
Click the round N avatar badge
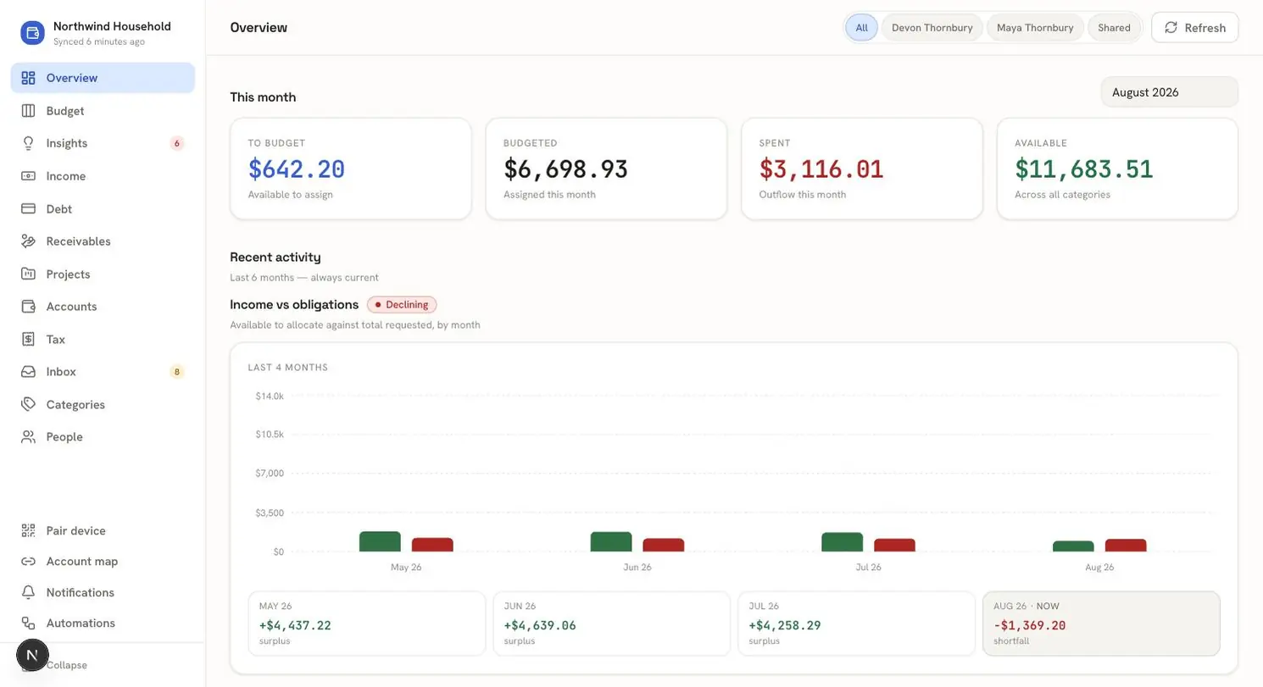click(32, 655)
